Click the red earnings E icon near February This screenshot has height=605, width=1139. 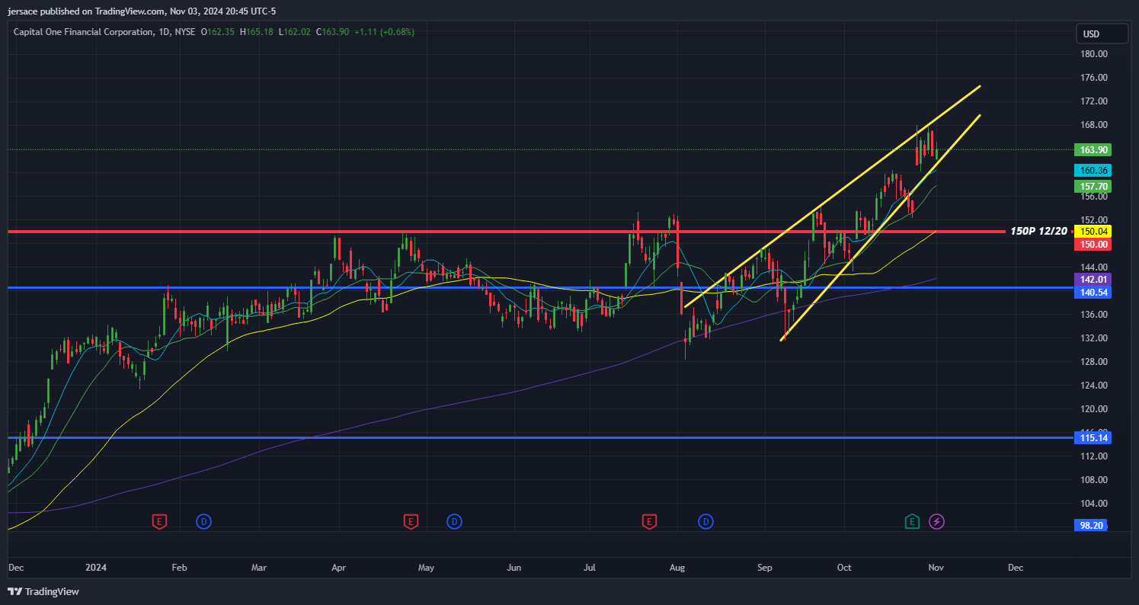click(x=159, y=522)
